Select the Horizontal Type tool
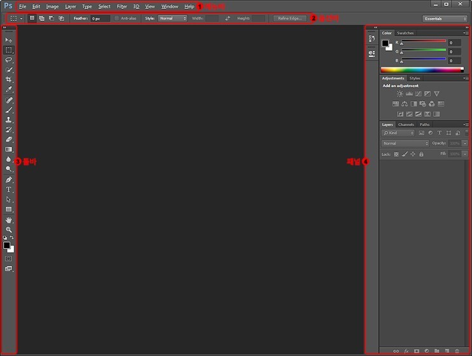Screen dimensions: 472x356 (x=8, y=190)
